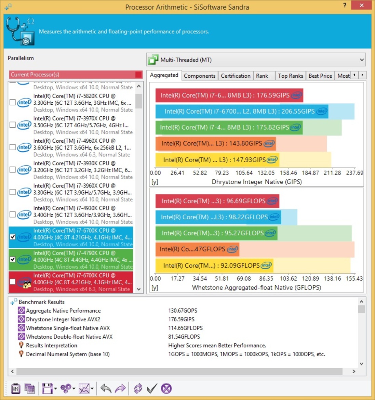Image resolution: width=375 pixels, height=400 pixels.
Task: Click the diamond icon beside Aggregate Native Performance
Action: [x=22, y=310]
